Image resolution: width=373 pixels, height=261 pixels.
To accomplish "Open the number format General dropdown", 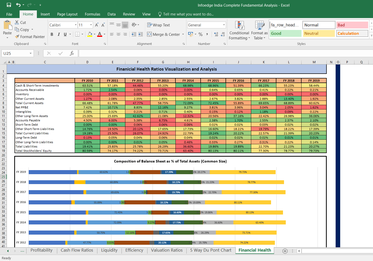I will click(224, 25).
